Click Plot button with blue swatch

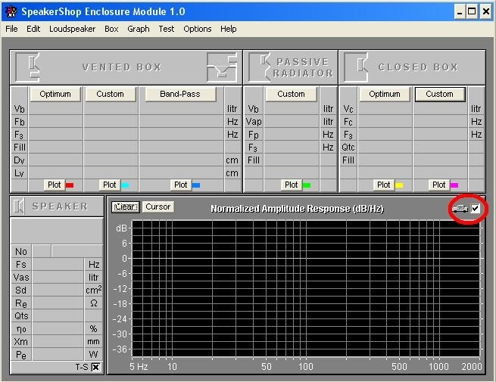point(181,185)
